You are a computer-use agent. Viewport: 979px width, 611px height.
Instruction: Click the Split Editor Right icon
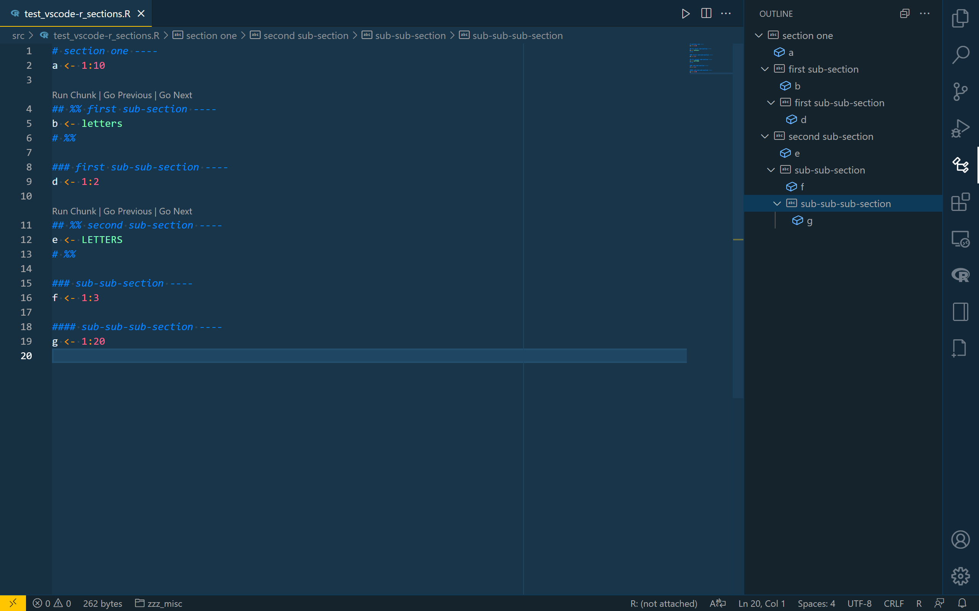pyautogui.click(x=706, y=14)
